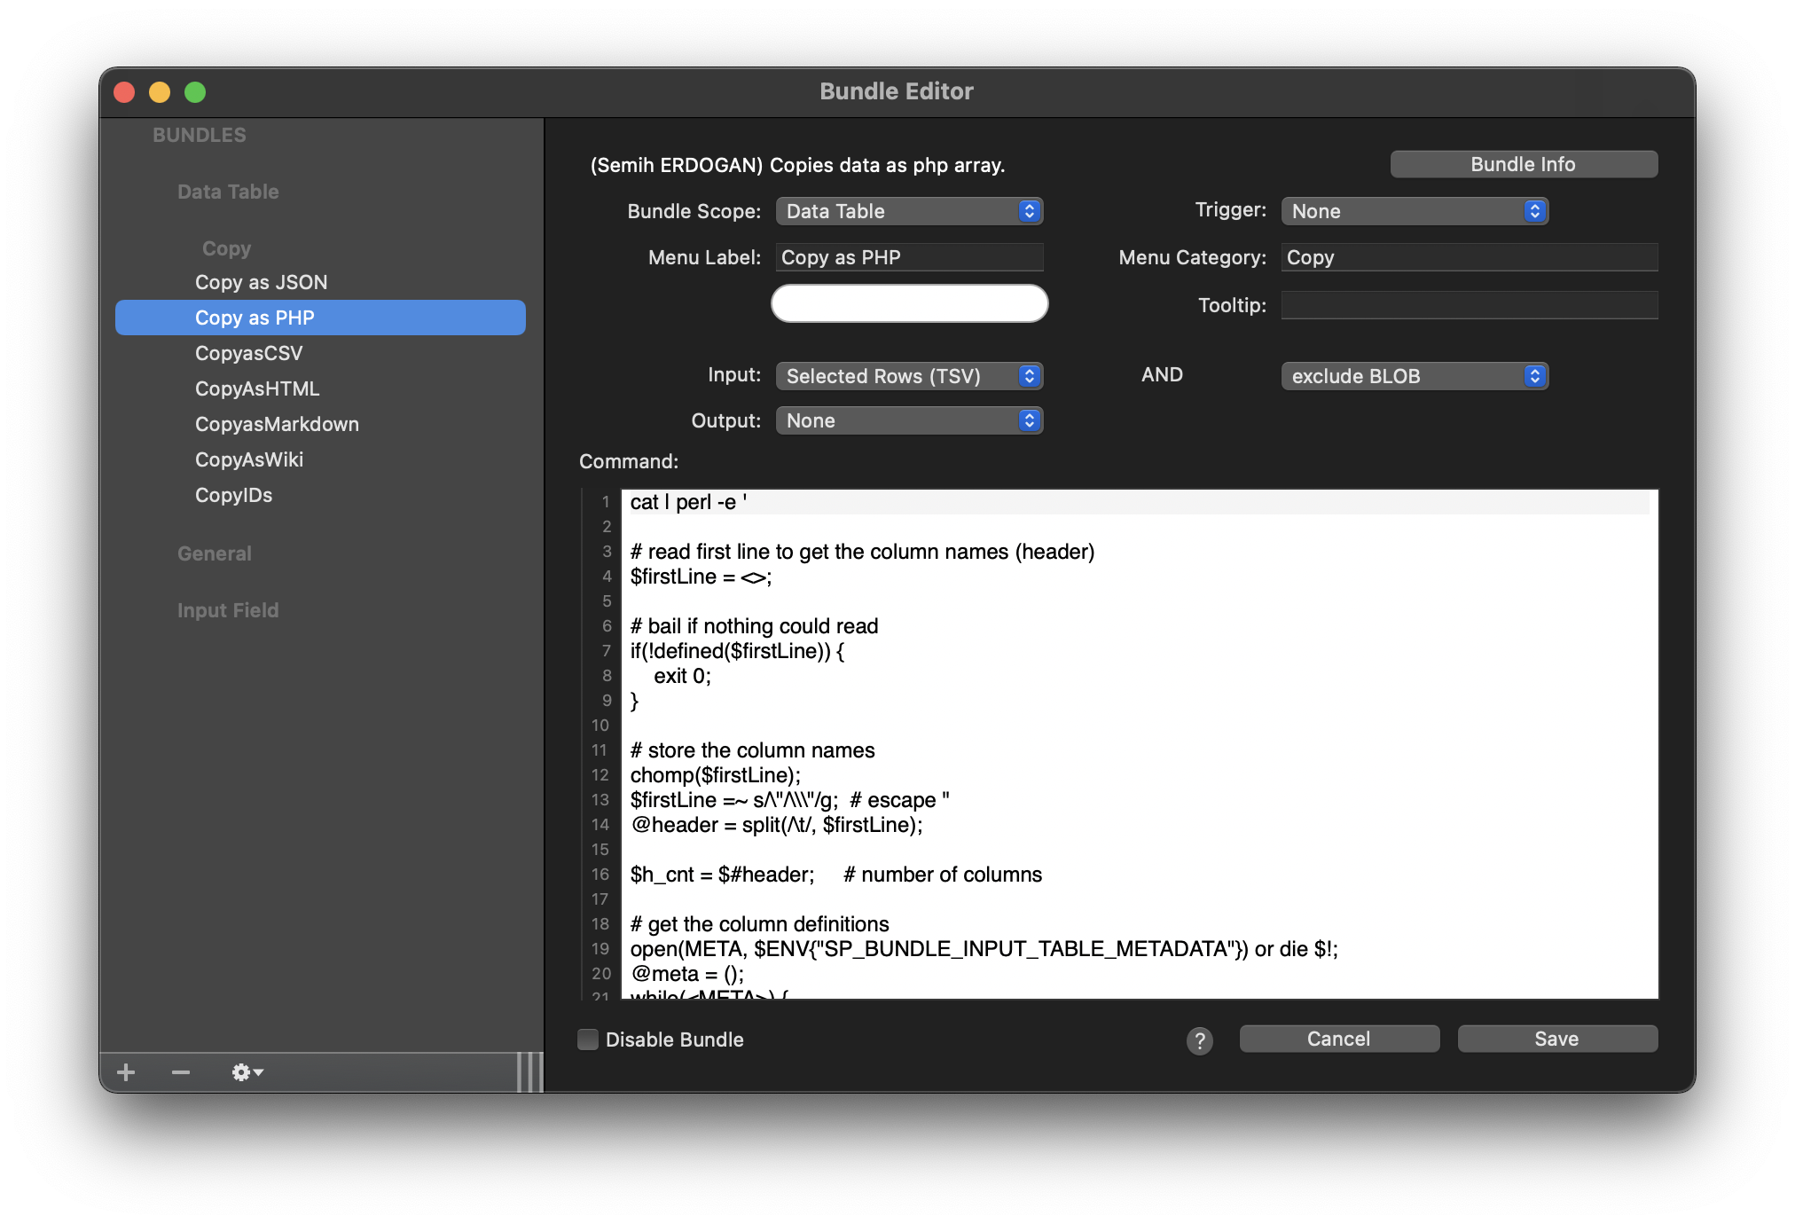This screenshot has height=1224, width=1795.
Task: Open the Trigger dropdown
Action: click(x=1414, y=211)
